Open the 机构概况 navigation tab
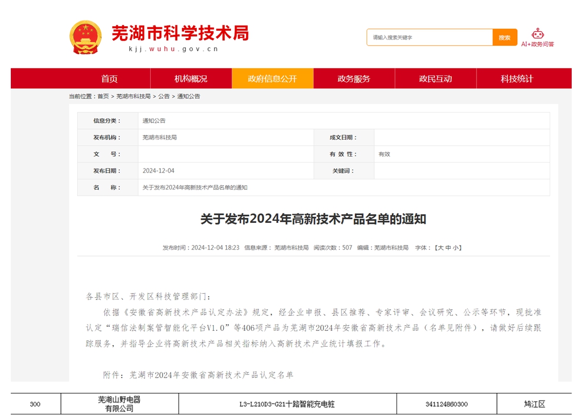This screenshot has height=416, width=583. click(191, 79)
